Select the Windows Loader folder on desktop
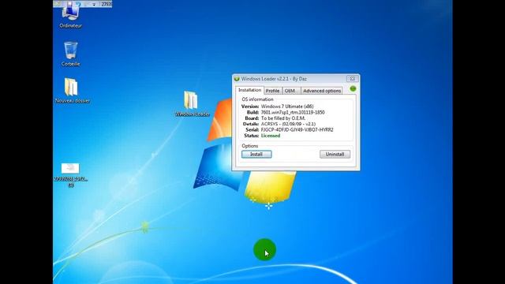The width and height of the screenshot is (505, 284). pyautogui.click(x=192, y=103)
